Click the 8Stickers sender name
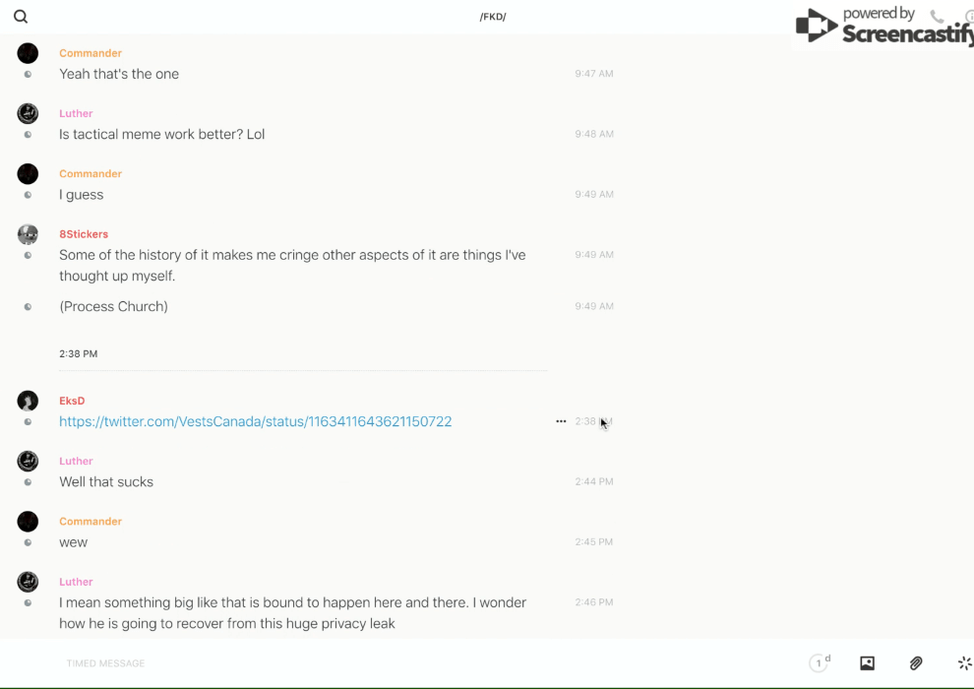 [84, 234]
